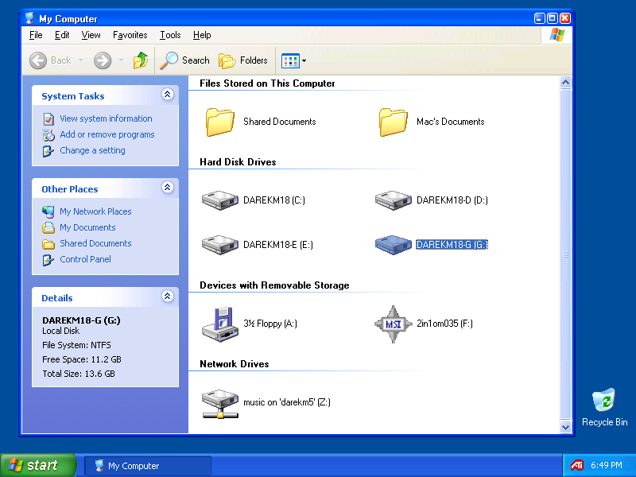
Task: Click the My Documents sidebar icon
Action: point(48,227)
